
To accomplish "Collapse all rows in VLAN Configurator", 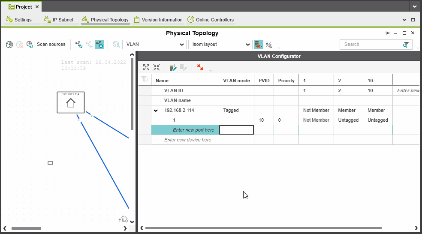I will pyautogui.click(x=157, y=67).
